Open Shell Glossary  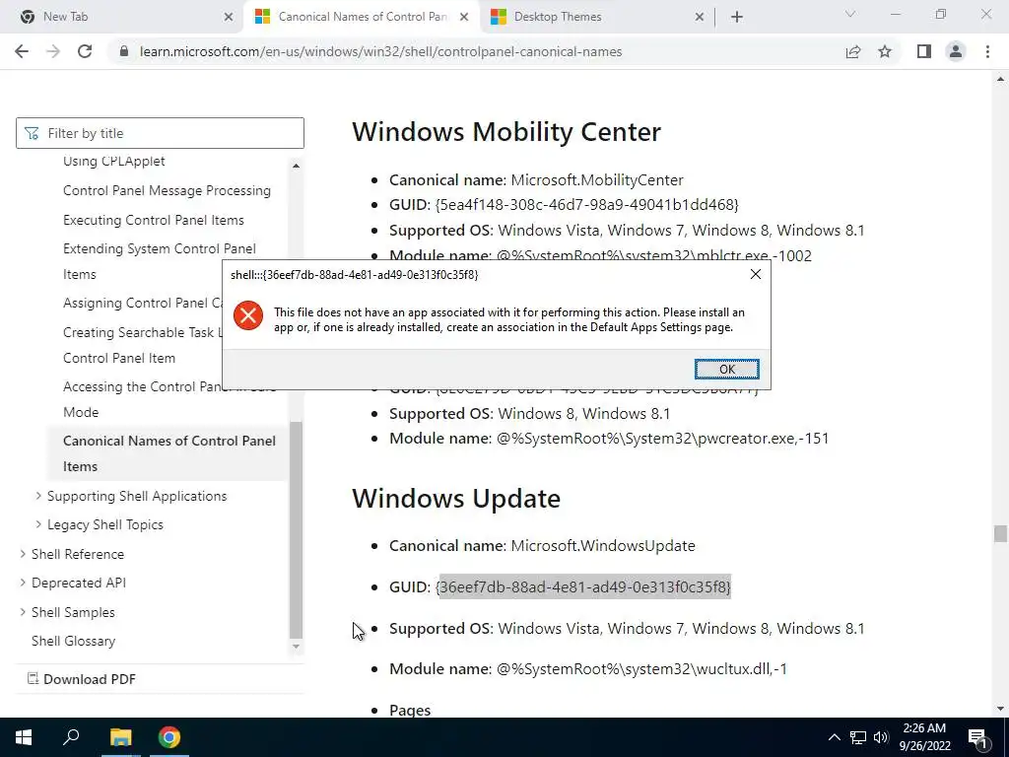point(73,641)
